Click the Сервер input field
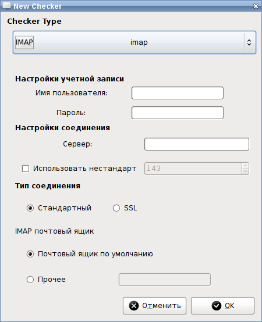The height and width of the screenshot is (322, 262). tap(197, 144)
